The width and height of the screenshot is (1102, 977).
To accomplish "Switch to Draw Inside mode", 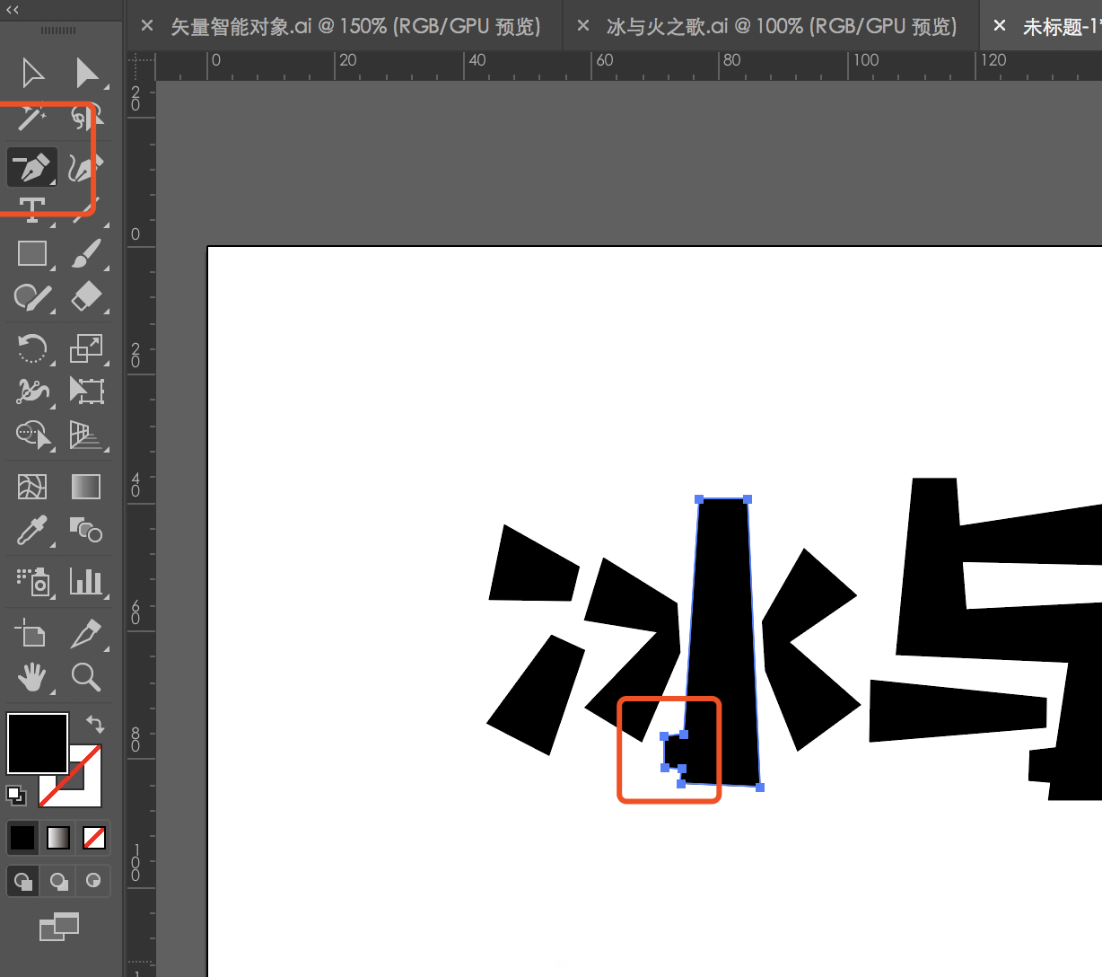I will click(x=93, y=881).
